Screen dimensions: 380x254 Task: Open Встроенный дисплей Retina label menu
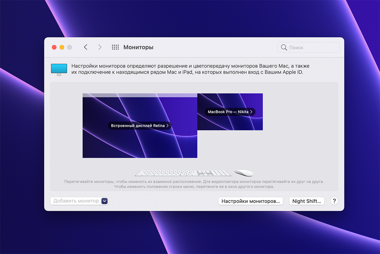pos(139,126)
